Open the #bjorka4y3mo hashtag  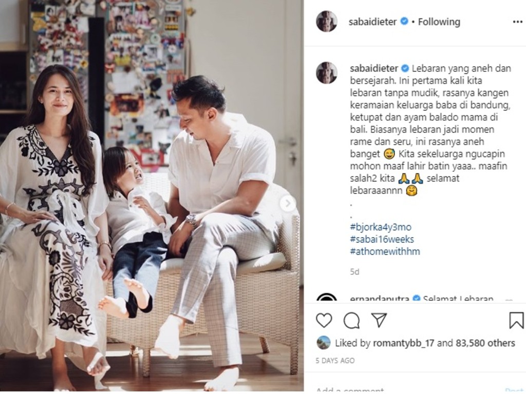pos(381,227)
